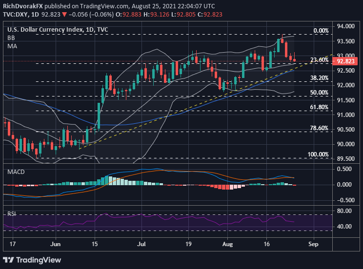Click the 38.20% Fibonacci level label
The height and width of the screenshot is (269, 363).
tap(319, 78)
